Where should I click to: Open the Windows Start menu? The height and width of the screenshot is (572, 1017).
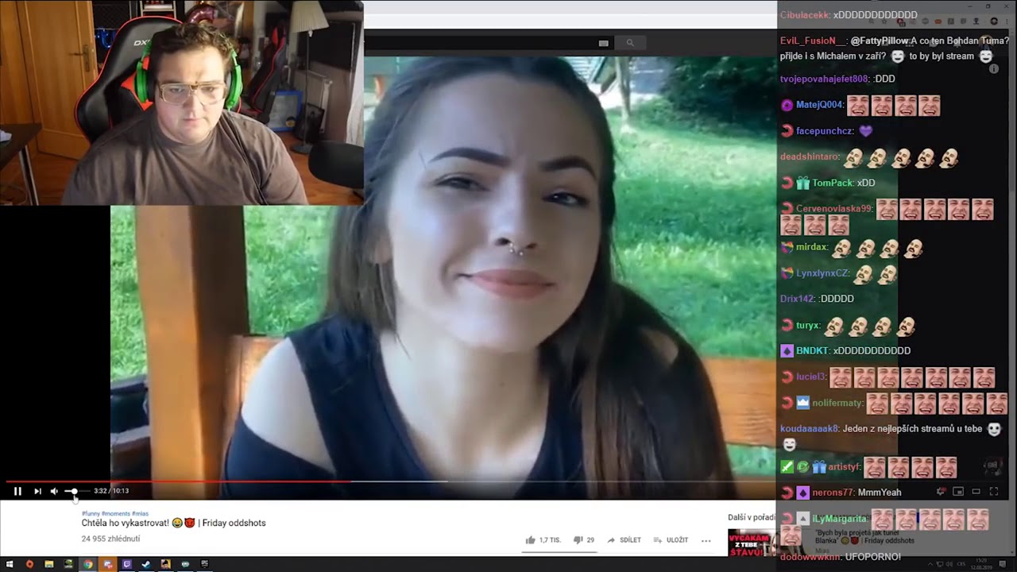[x=10, y=564]
